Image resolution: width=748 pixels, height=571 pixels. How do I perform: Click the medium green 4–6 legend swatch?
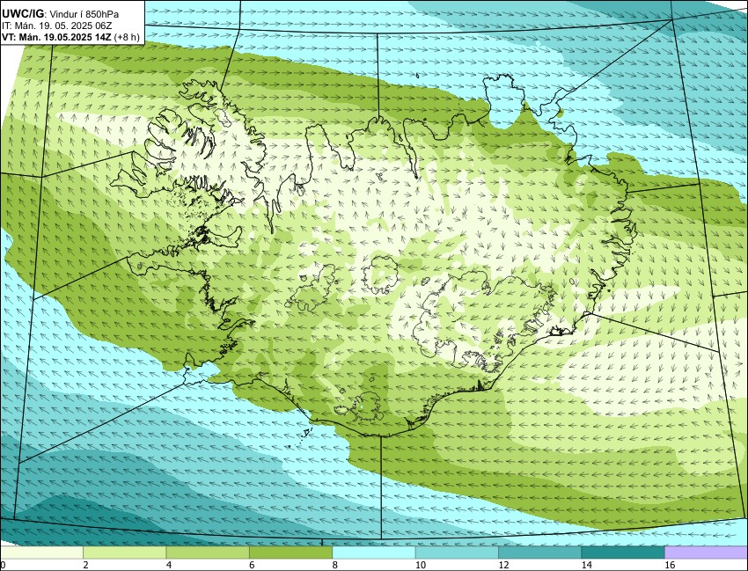208,553
